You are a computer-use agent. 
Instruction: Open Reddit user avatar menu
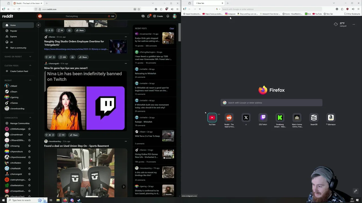point(175,16)
